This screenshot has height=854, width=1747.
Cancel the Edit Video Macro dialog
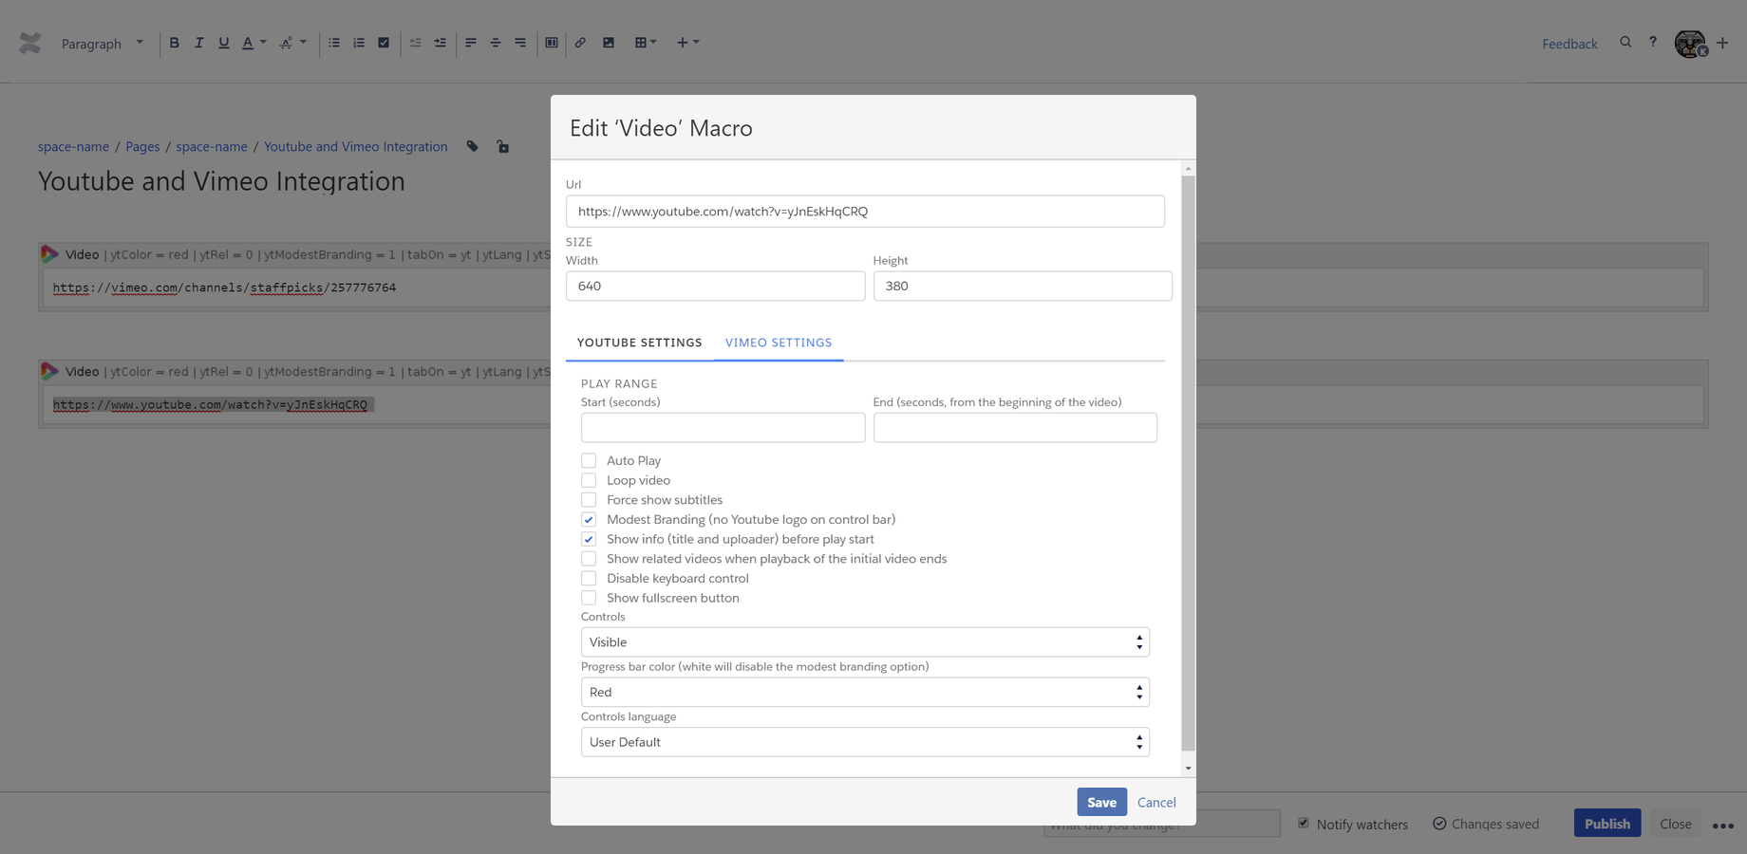coord(1156,802)
